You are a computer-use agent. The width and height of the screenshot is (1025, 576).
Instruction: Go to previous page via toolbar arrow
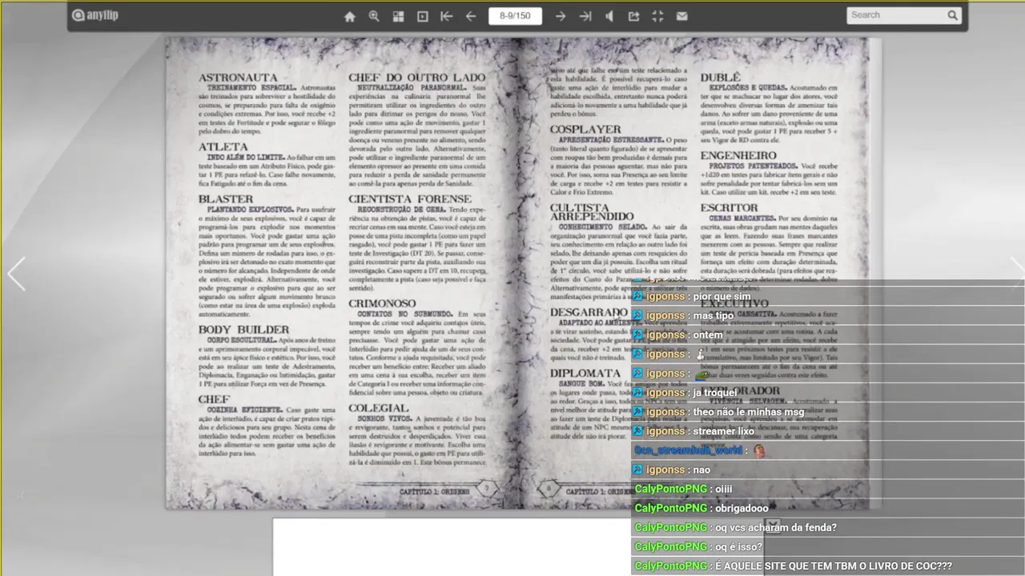pyautogui.click(x=471, y=16)
